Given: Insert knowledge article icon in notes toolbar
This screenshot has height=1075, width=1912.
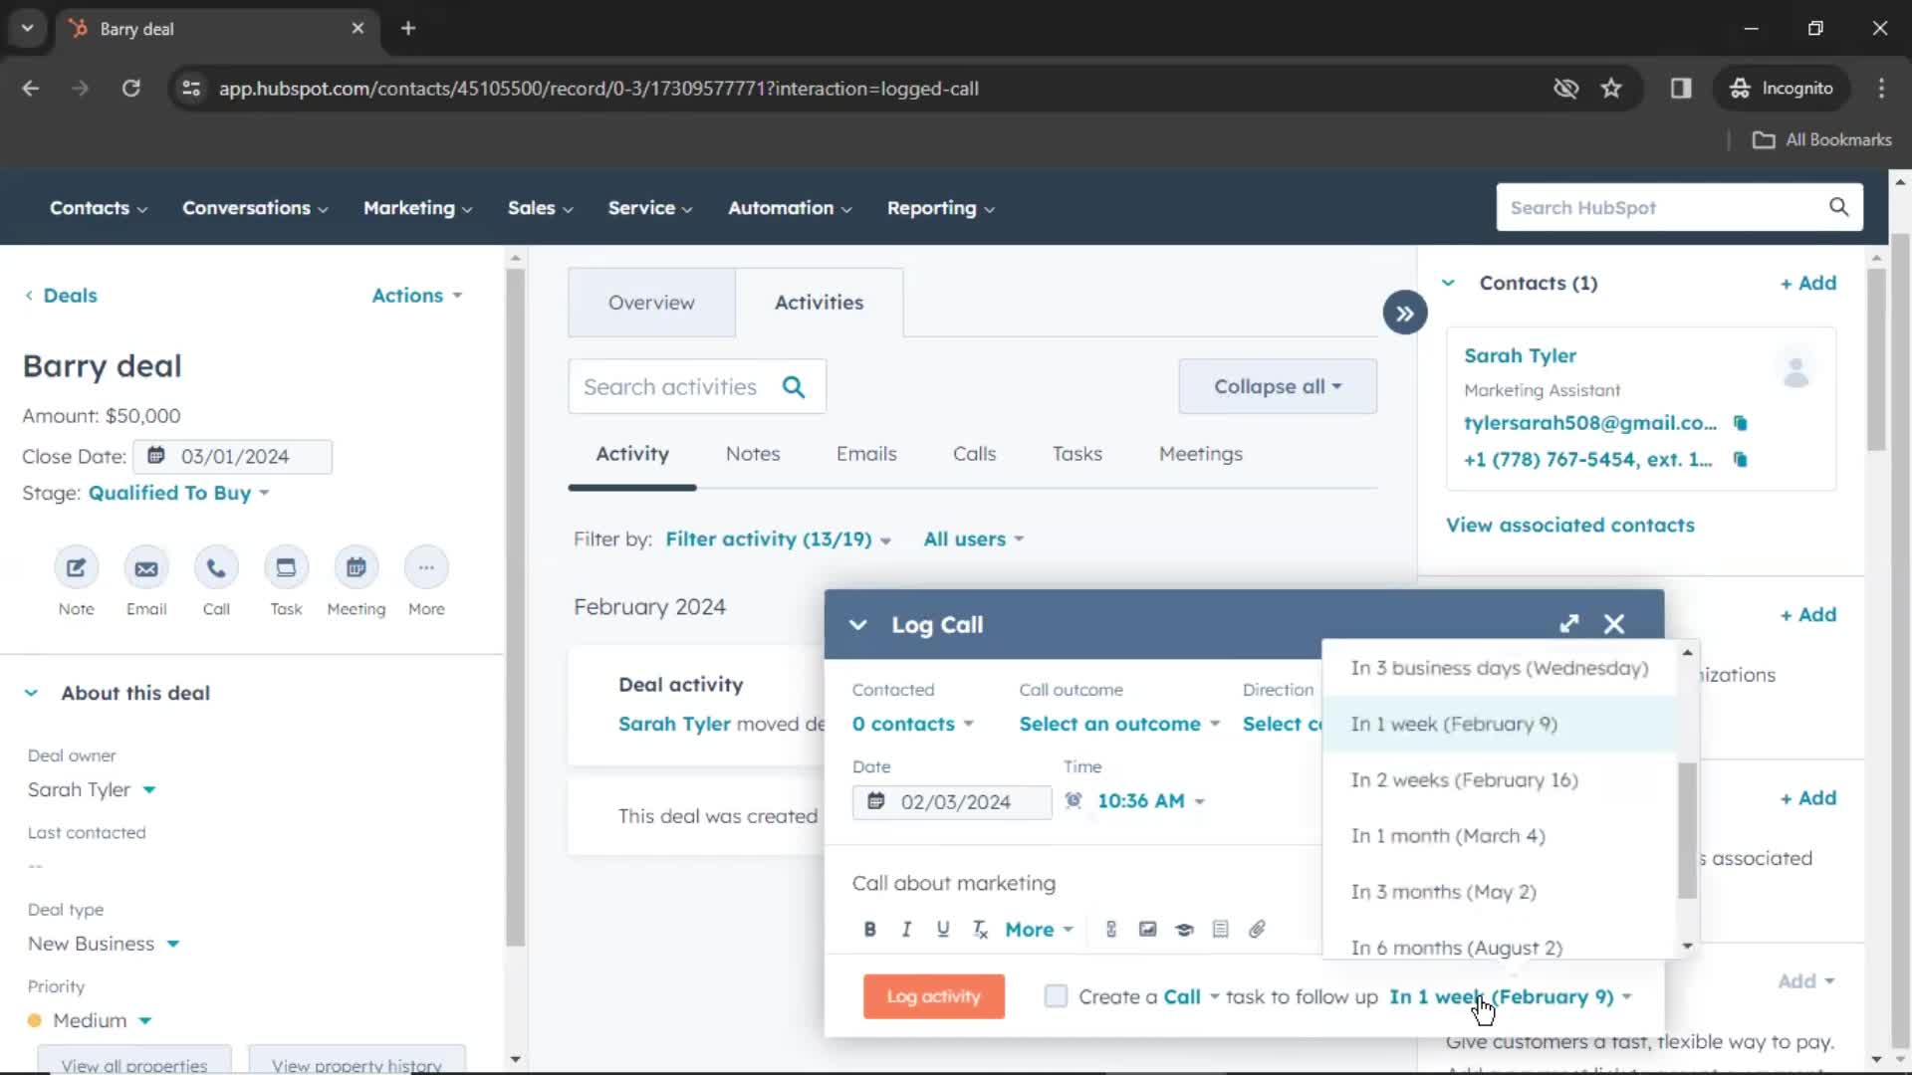Looking at the screenshot, I should [1184, 929].
